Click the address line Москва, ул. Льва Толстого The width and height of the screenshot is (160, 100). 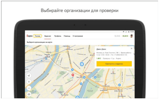[107, 53]
